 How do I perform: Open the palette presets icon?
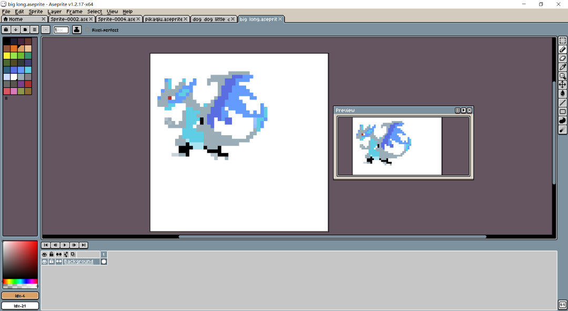coord(25,29)
